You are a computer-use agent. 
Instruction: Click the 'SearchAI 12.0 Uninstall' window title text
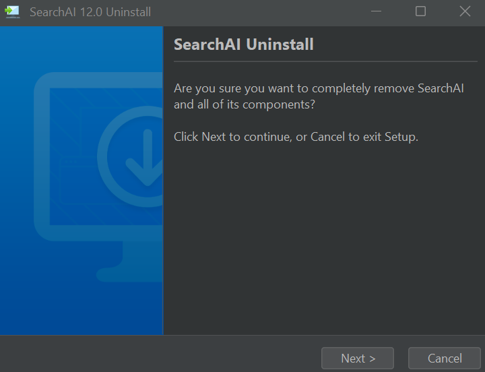pyautogui.click(x=90, y=12)
